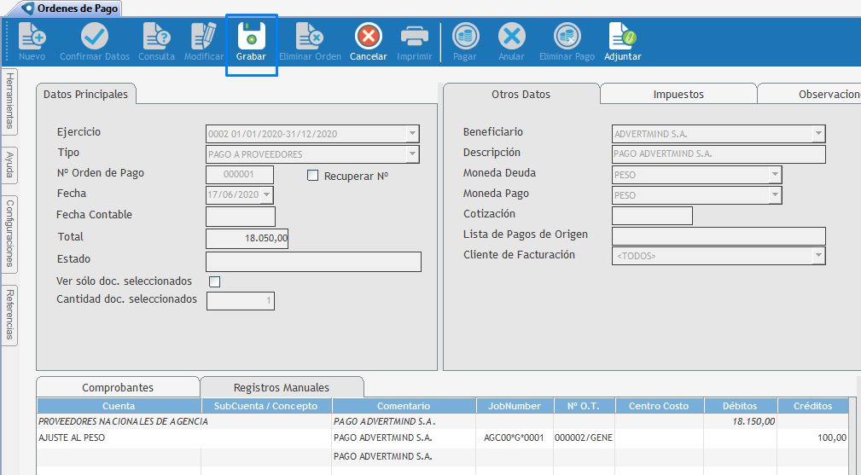Viewport: 861px width, 475px height.
Task: Click the Adjuntar attachment icon
Action: (x=622, y=37)
